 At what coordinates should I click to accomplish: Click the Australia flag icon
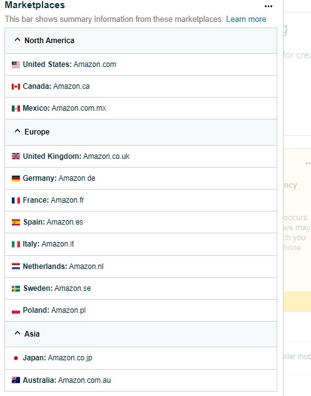tap(16, 380)
